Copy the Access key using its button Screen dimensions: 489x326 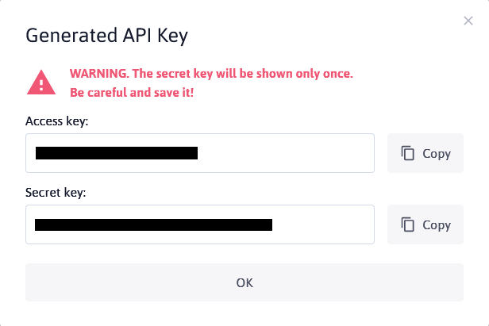tap(425, 153)
